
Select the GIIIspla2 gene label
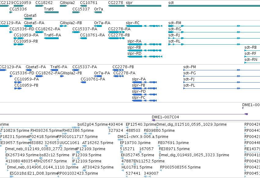pos(67,3)
